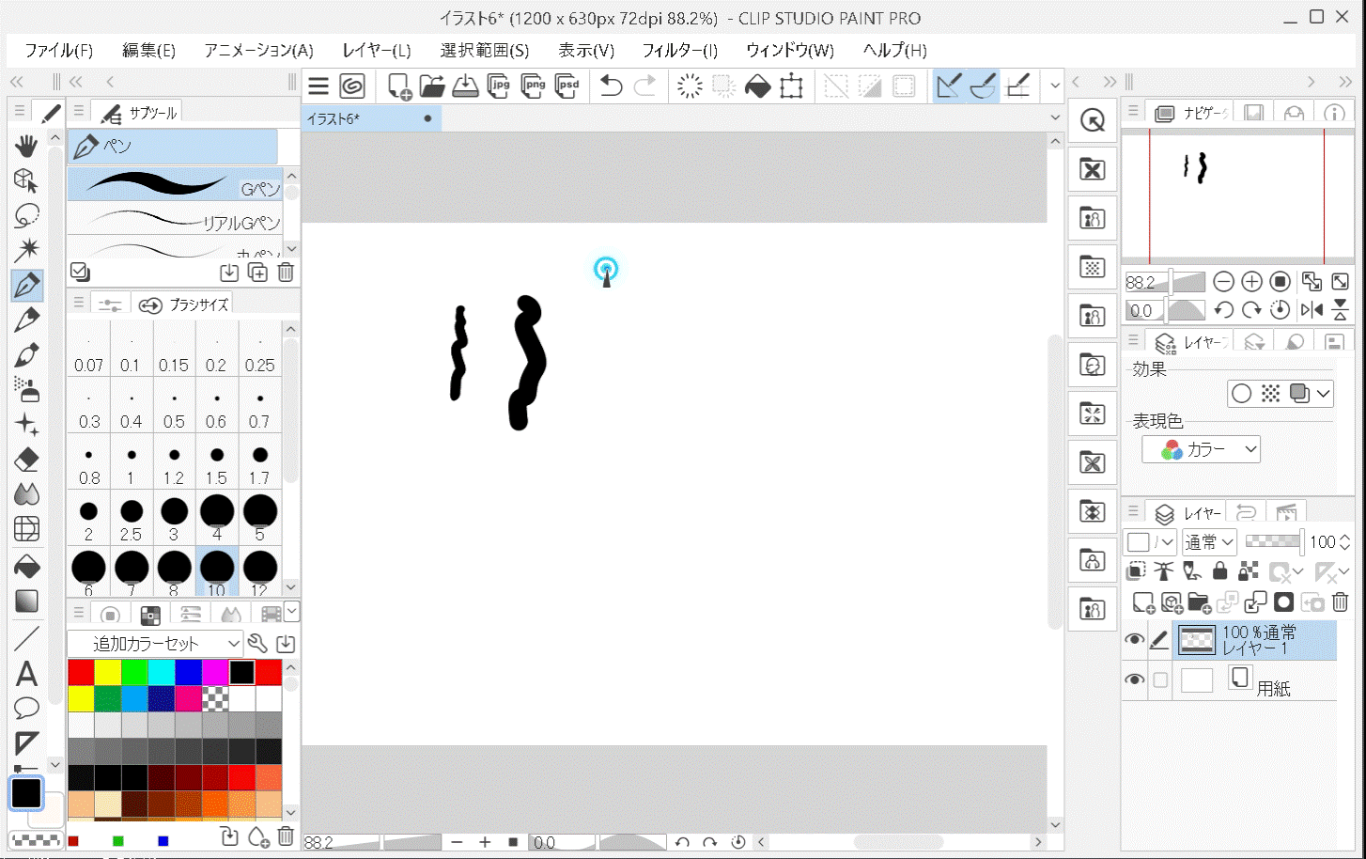Viewport: 1366px width, 859px height.
Task: Hide Layer 1 using its eye icon
Action: [1134, 640]
